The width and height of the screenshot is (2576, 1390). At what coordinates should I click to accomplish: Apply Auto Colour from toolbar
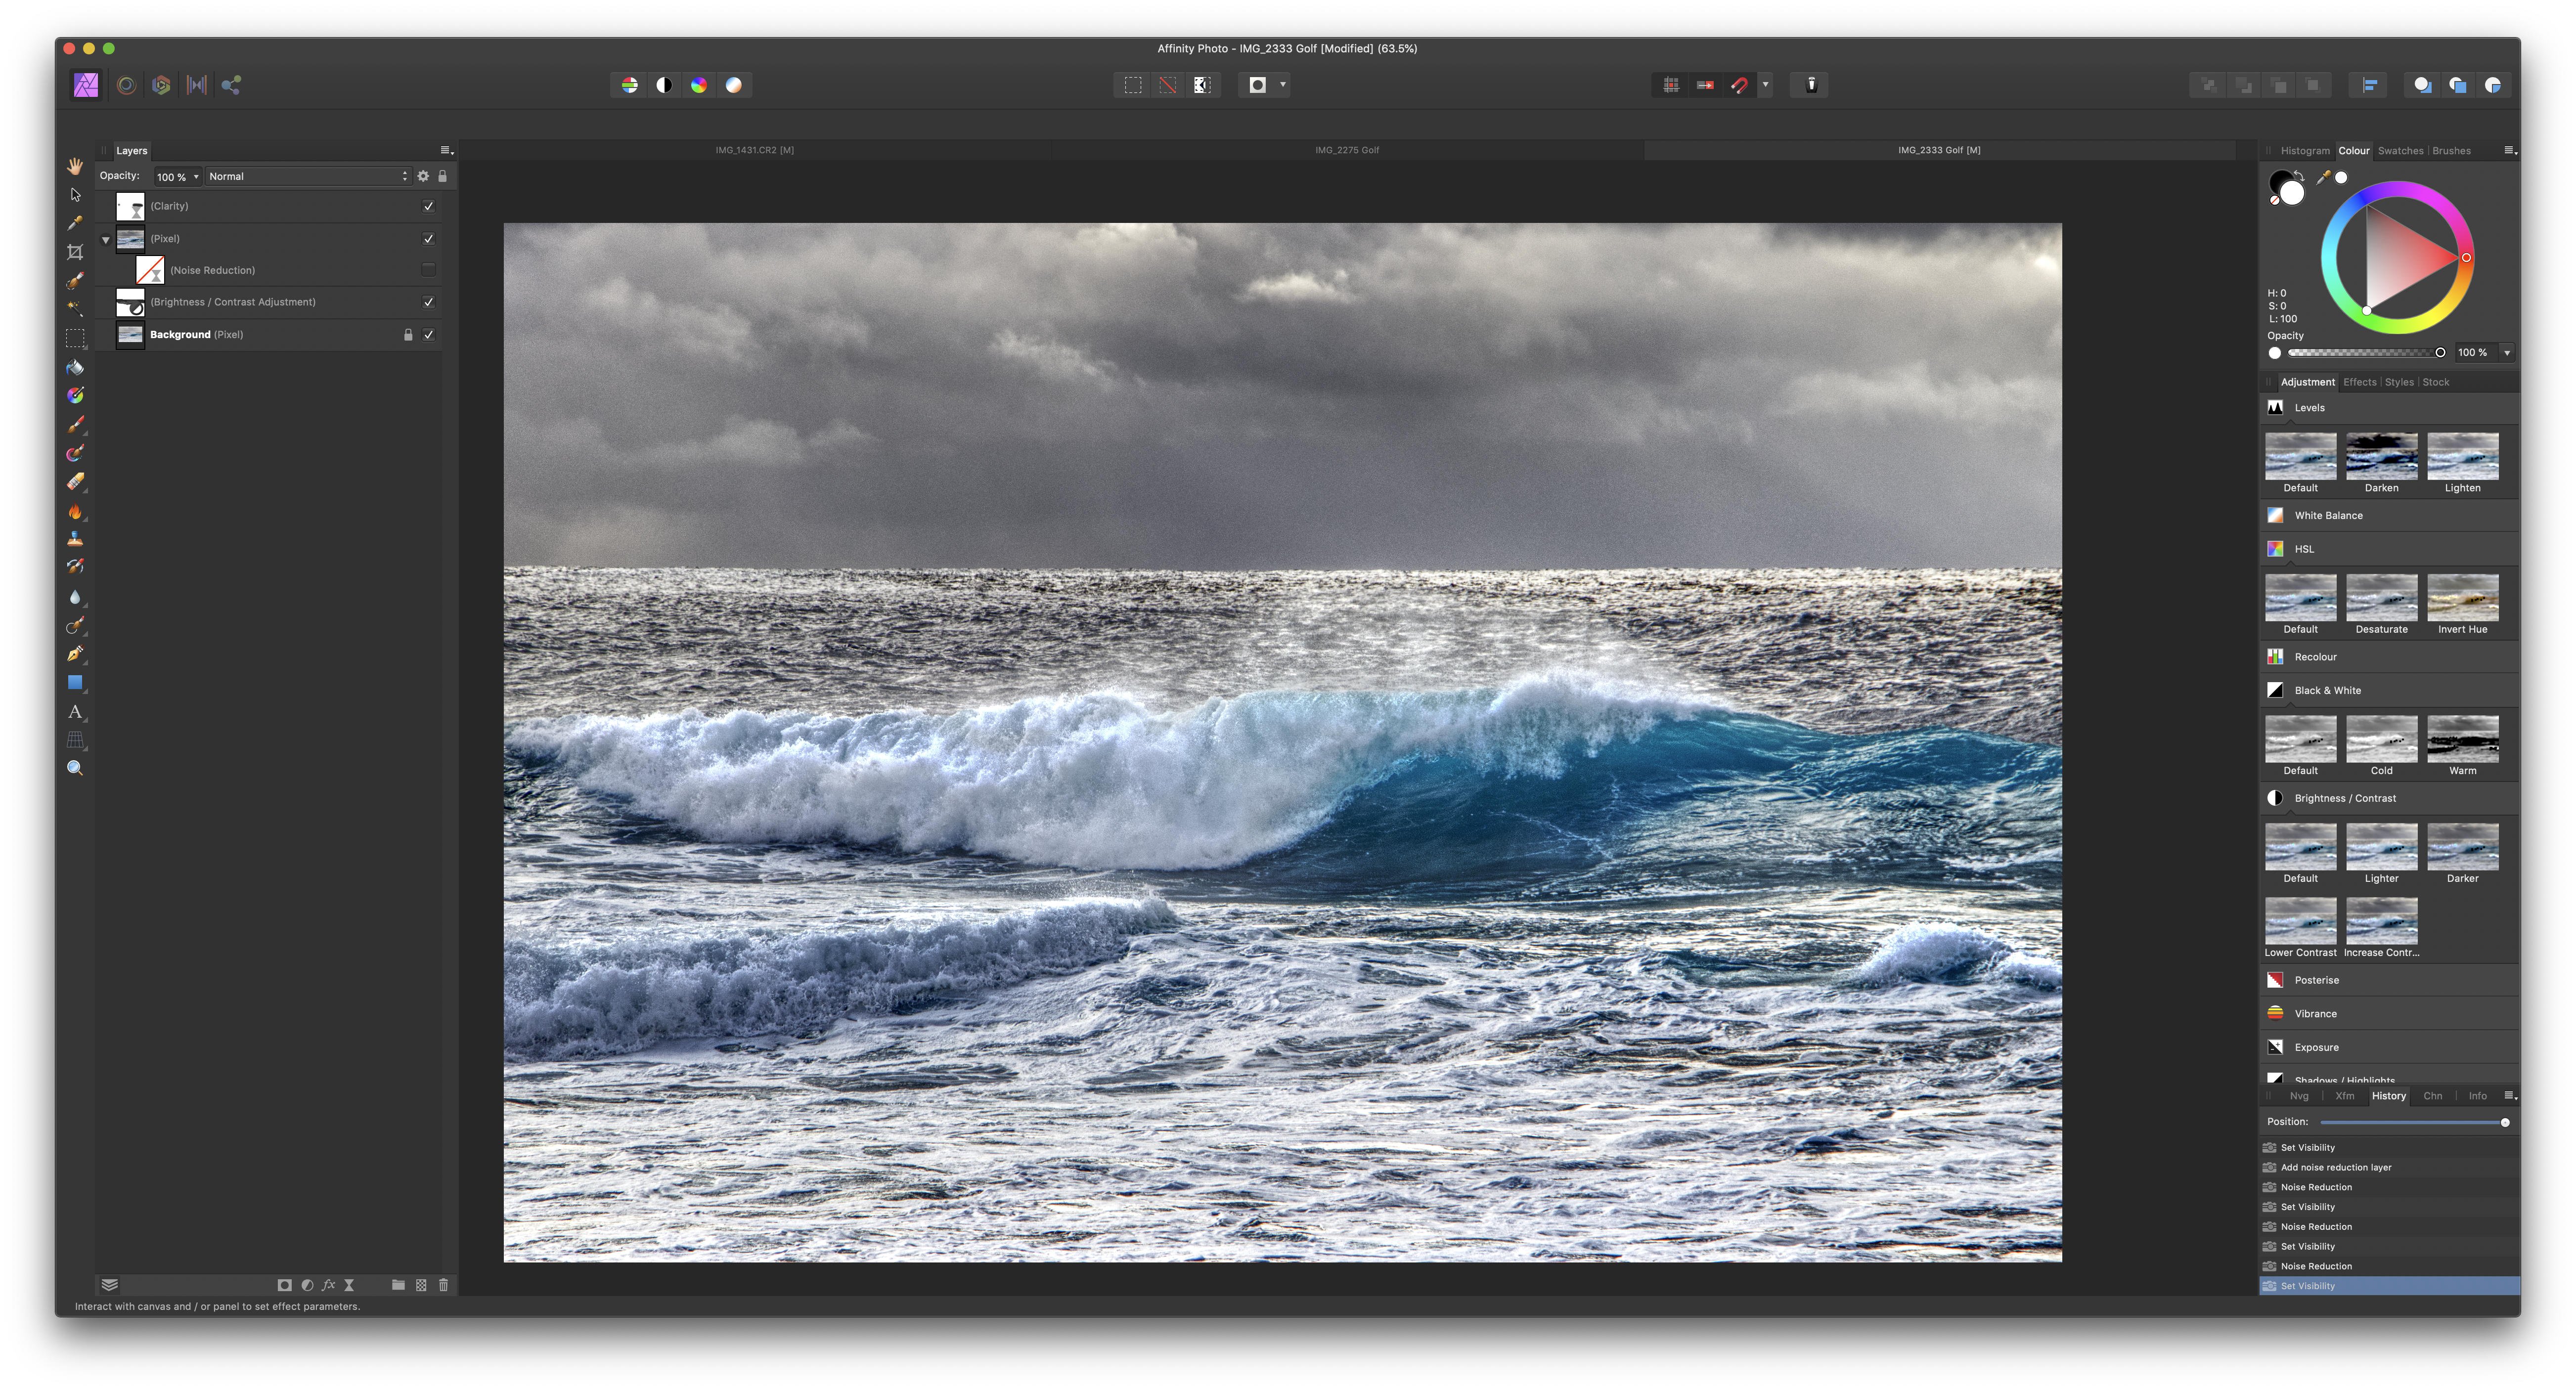(699, 85)
